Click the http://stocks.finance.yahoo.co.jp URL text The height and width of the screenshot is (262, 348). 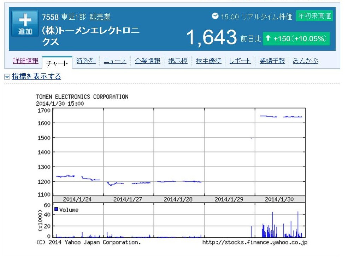pyautogui.click(x=255, y=243)
